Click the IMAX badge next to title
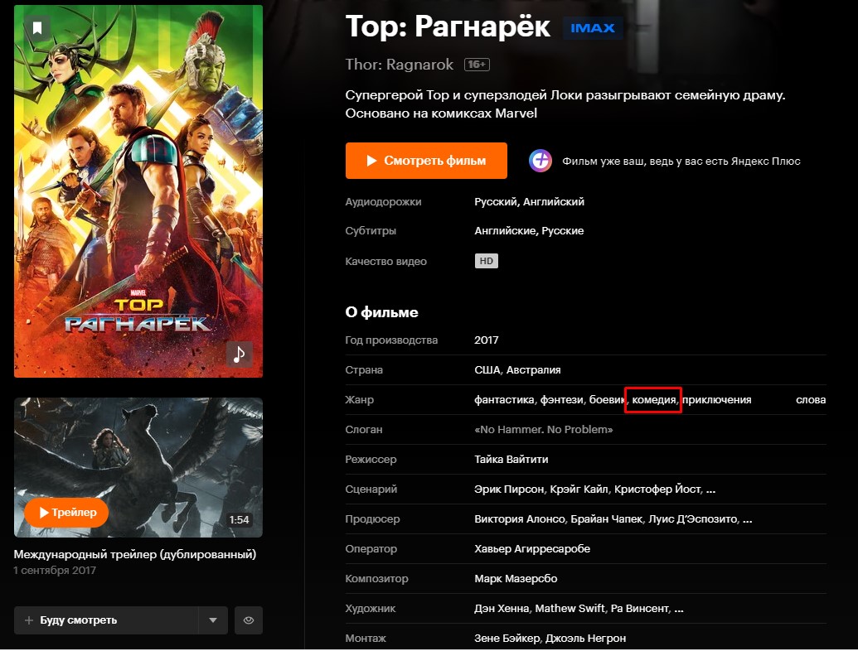The width and height of the screenshot is (858, 651). coord(593,28)
